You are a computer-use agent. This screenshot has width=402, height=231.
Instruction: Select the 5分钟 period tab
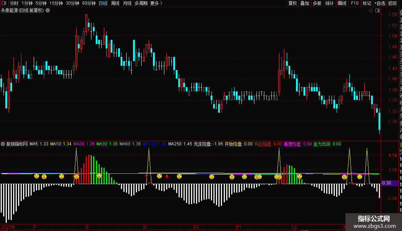coord(41,3)
